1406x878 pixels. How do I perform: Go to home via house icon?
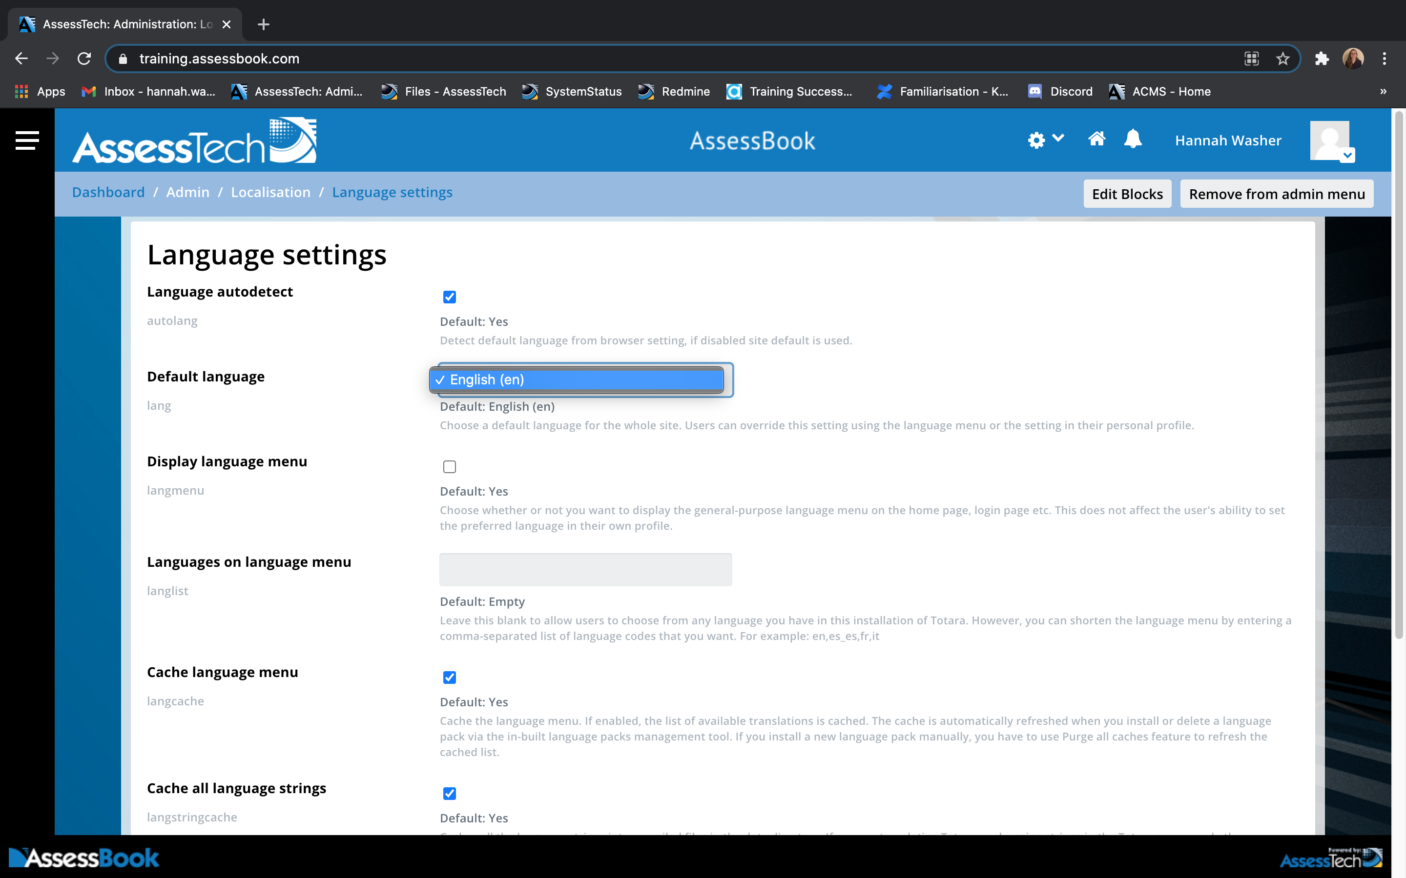[1096, 140]
